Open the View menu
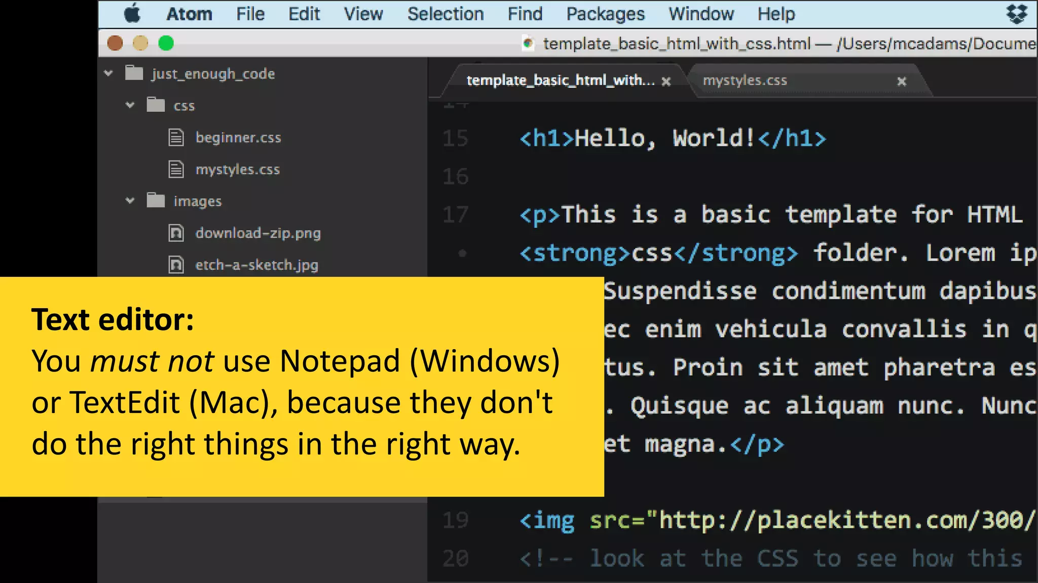Screen dimensions: 1038x583 point(363,14)
